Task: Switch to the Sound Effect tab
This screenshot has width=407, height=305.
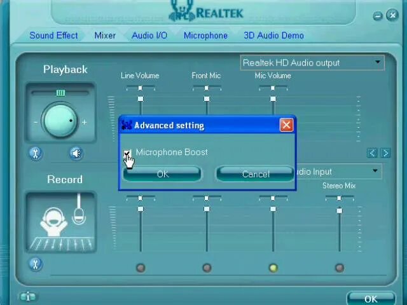Action: pos(53,36)
